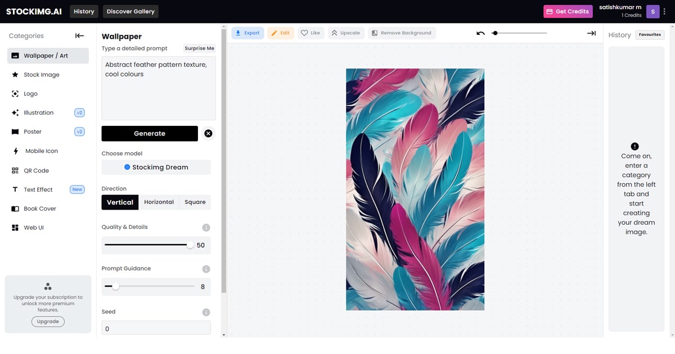The image size is (675, 354).
Task: Collapse the History panel arrow icon
Action: click(x=591, y=33)
